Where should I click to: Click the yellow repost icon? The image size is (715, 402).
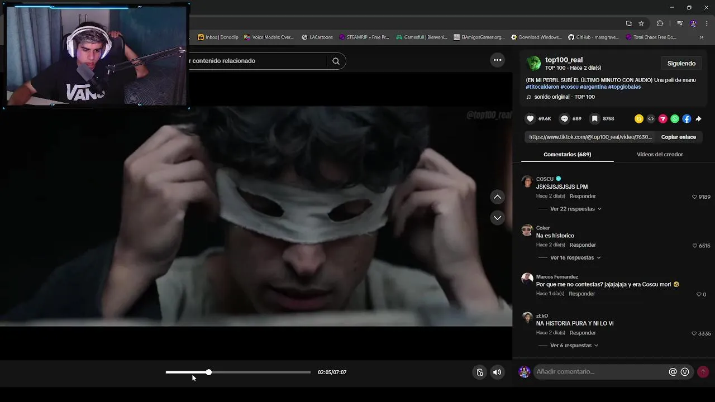pos(639,119)
